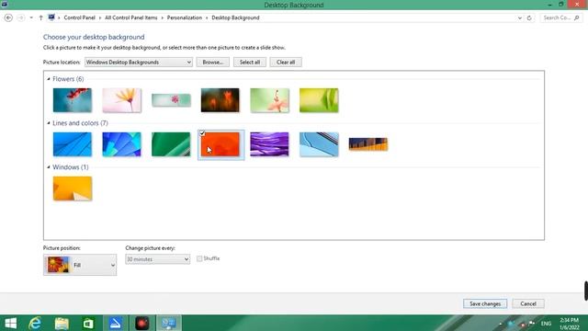Open the Picture location dropdown

click(x=139, y=63)
